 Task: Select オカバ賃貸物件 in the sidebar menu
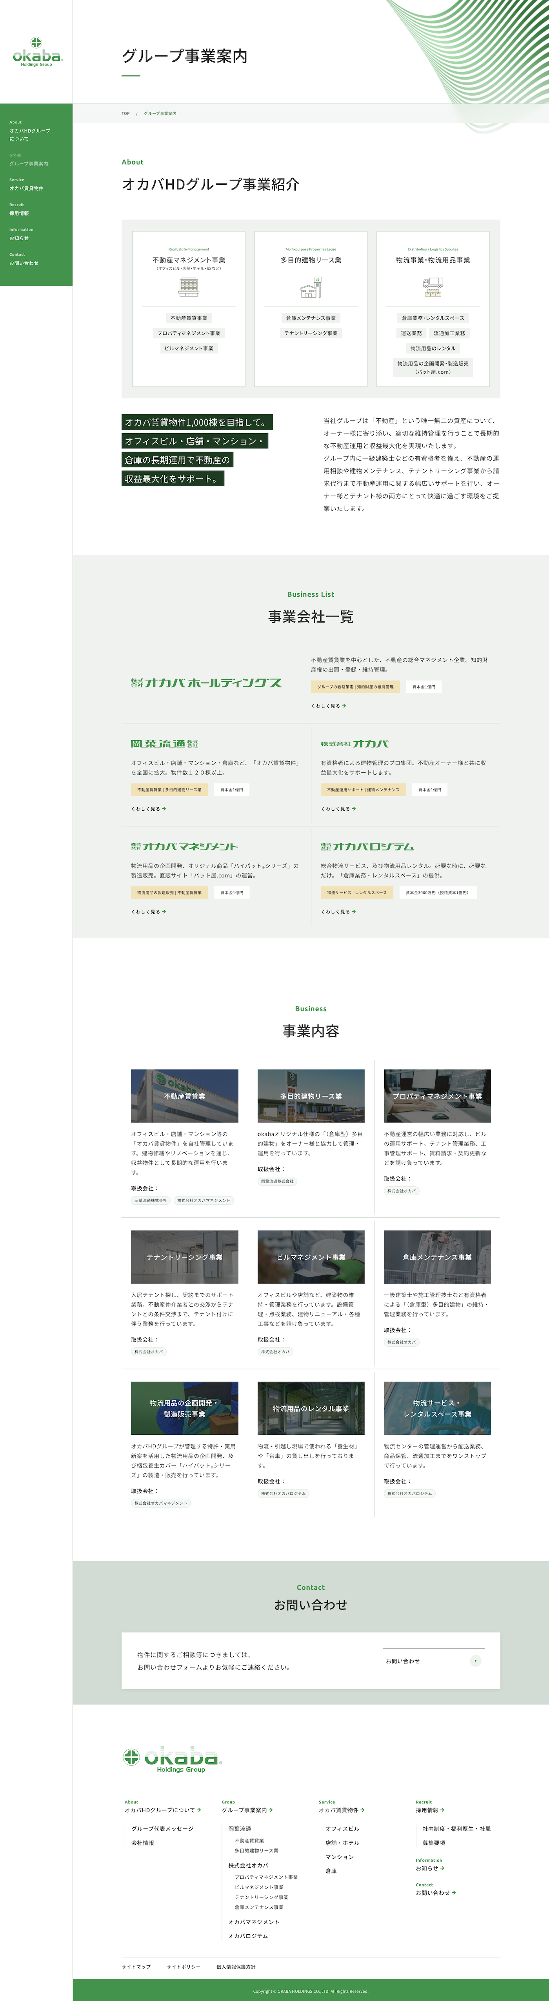(26, 188)
